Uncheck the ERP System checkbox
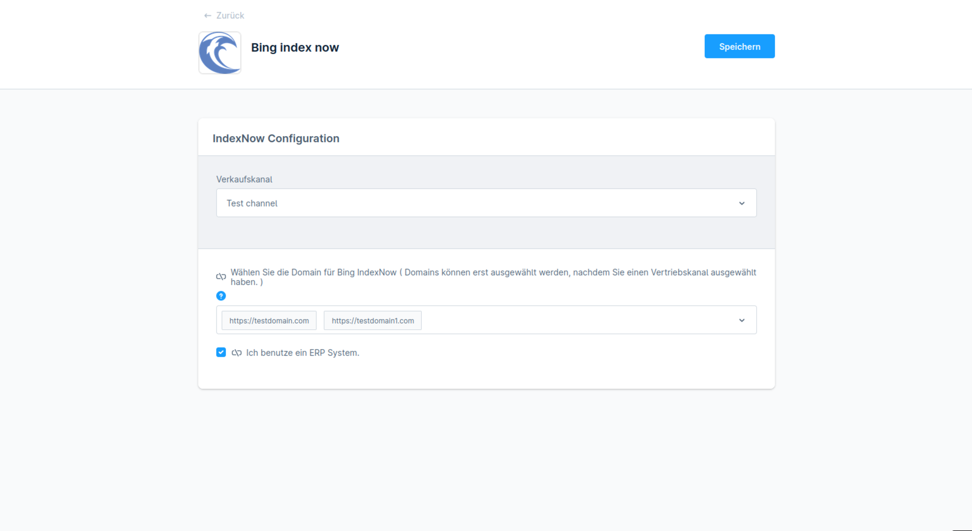This screenshot has width=972, height=531. (x=221, y=353)
